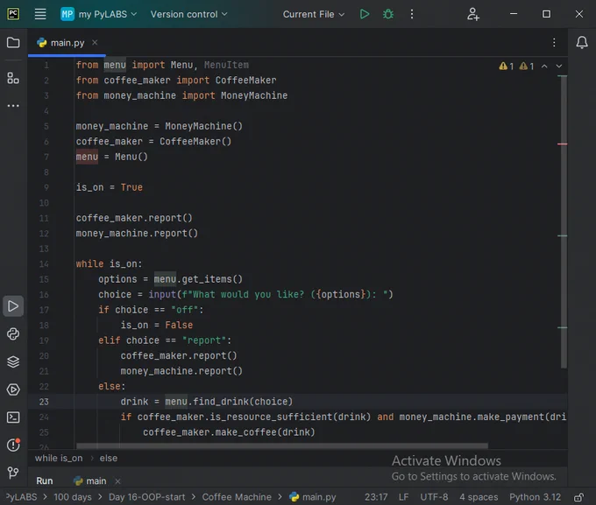Viewport: 596px width, 505px height.
Task: Open the Notifications bell
Action: click(582, 42)
